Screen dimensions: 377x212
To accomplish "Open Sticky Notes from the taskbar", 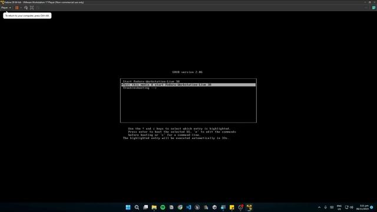I will [x=232, y=207].
